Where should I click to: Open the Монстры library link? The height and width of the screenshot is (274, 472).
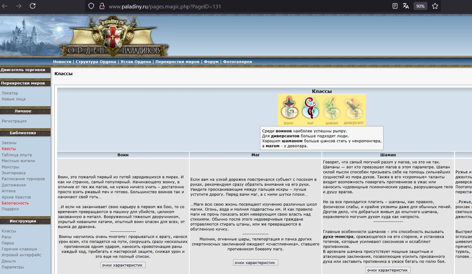tap(10, 167)
